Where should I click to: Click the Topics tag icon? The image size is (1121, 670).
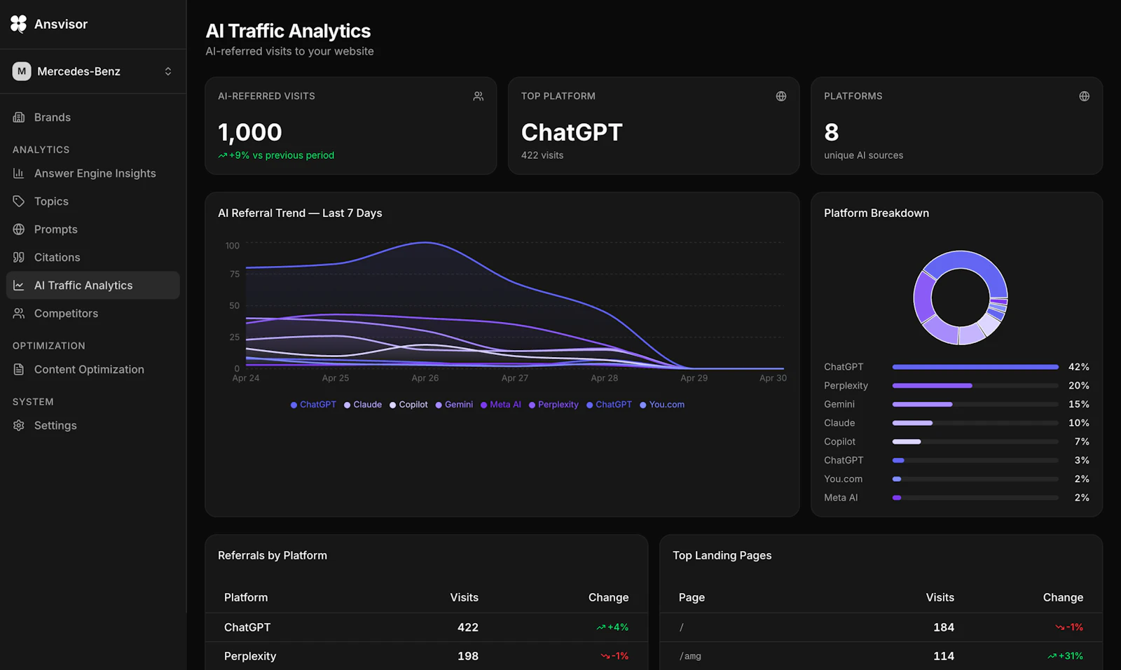coord(19,202)
